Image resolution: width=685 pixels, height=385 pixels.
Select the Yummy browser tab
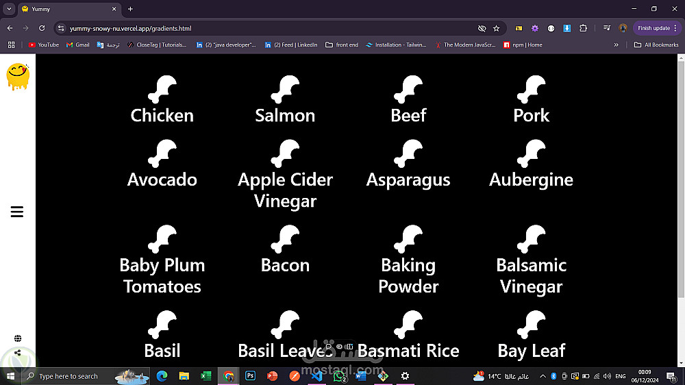pos(69,9)
